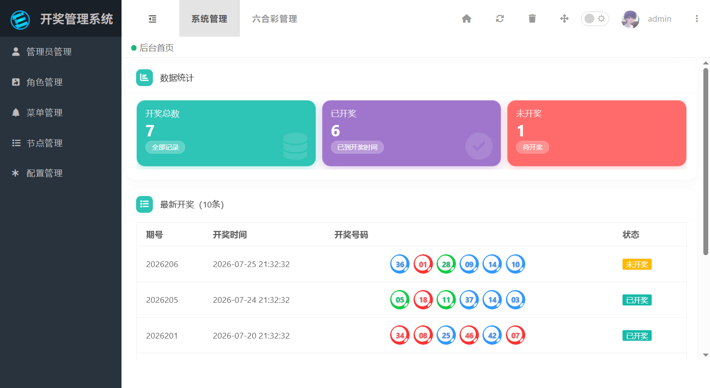This screenshot has height=388, width=710.
Task: Click the tree icon beside 菜单管理
Action: (x=16, y=113)
